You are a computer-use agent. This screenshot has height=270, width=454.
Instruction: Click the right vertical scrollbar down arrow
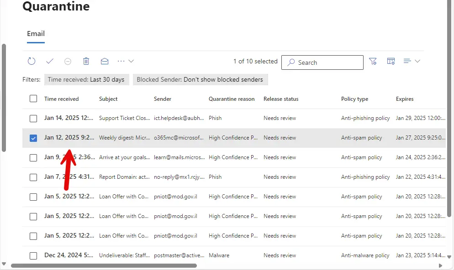click(x=449, y=257)
